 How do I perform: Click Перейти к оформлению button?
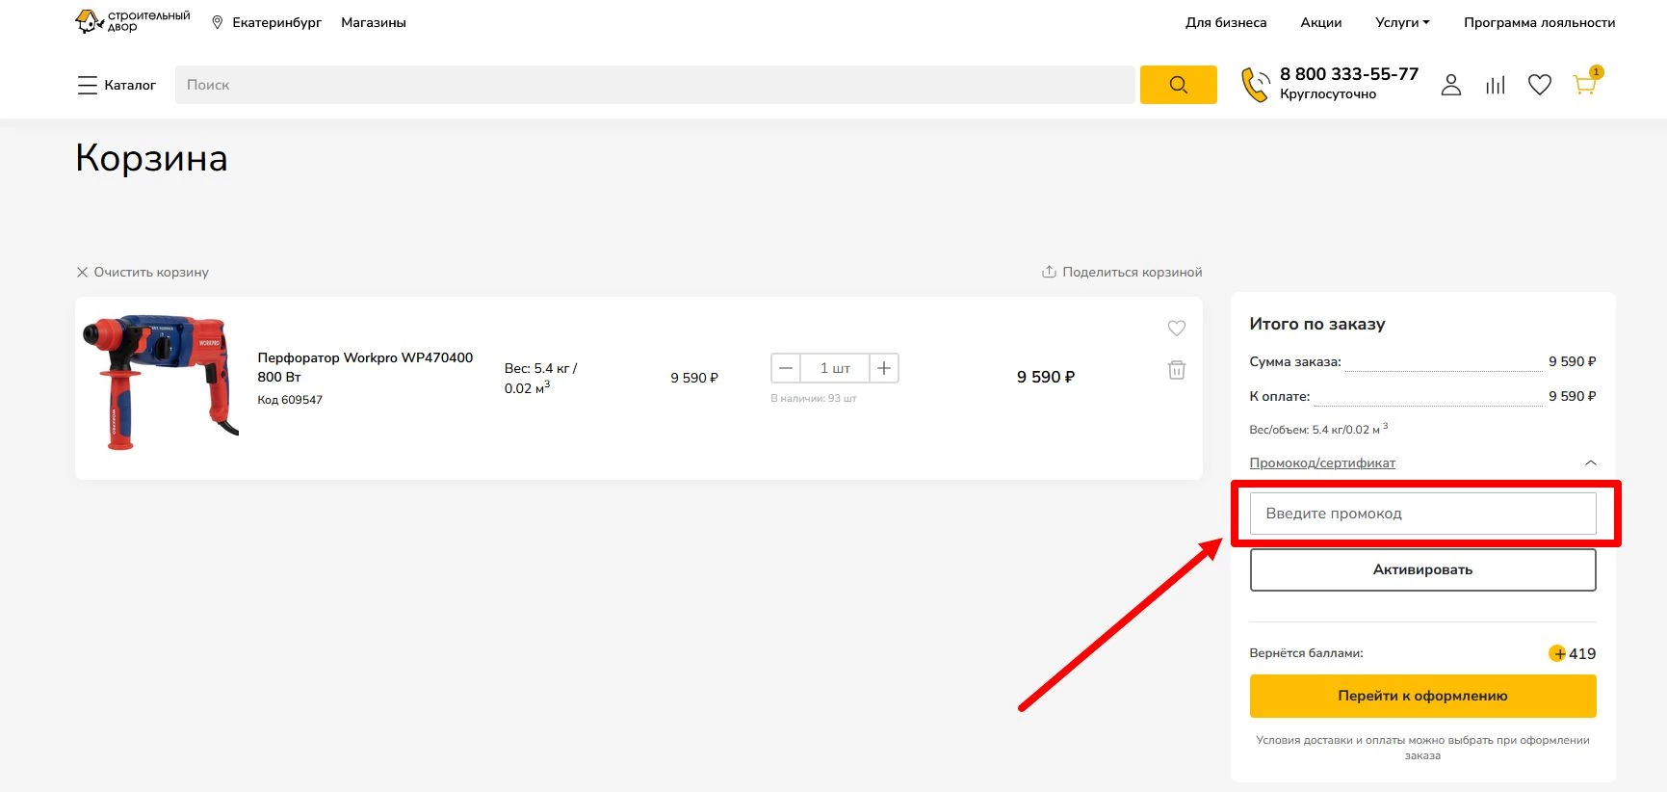tap(1422, 696)
